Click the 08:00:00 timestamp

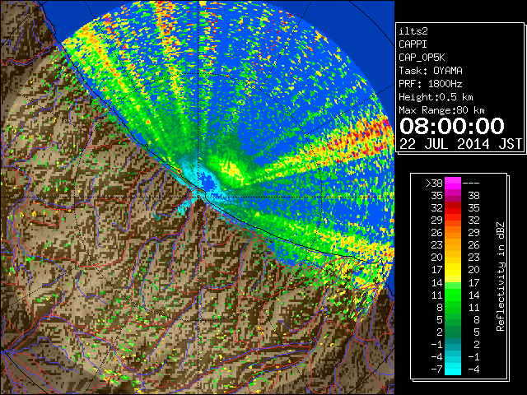(452, 126)
